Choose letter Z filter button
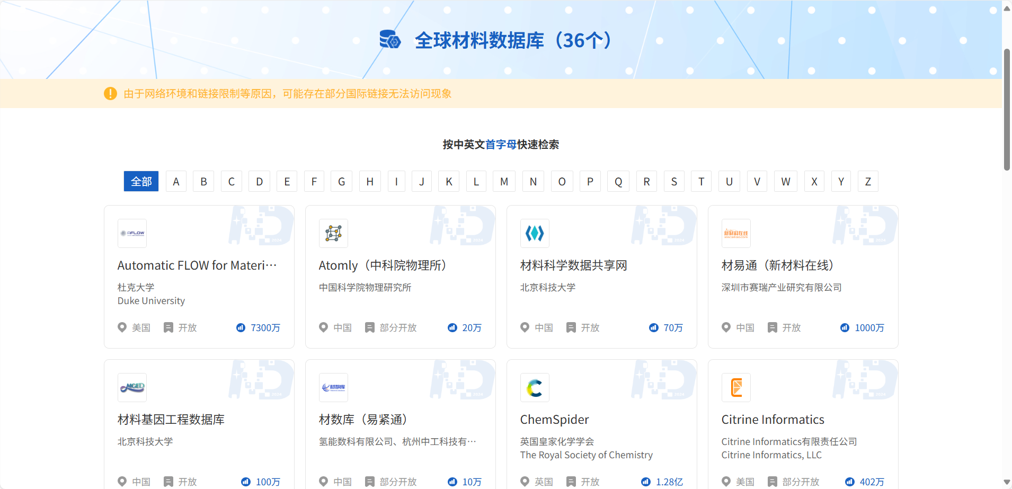 (x=868, y=181)
